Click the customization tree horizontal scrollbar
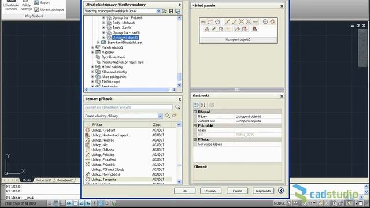The image size is (370, 208). coord(129,90)
